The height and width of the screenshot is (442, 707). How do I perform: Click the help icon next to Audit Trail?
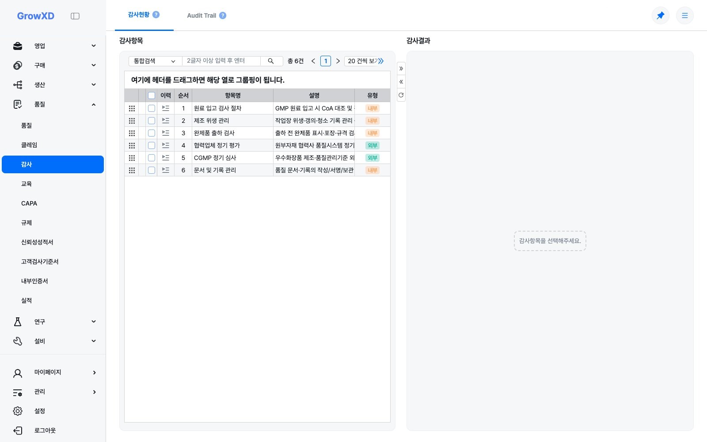tap(223, 15)
